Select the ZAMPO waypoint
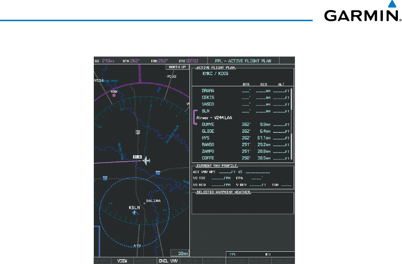The height and width of the screenshot is (264, 402). pyautogui.click(x=208, y=151)
